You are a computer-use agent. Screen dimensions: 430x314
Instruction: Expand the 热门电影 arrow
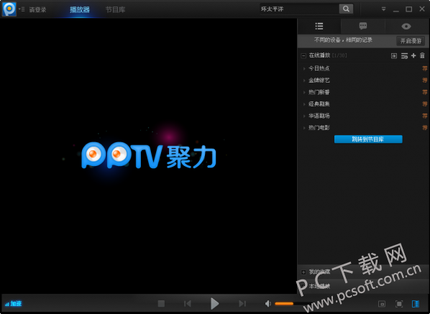click(x=304, y=128)
